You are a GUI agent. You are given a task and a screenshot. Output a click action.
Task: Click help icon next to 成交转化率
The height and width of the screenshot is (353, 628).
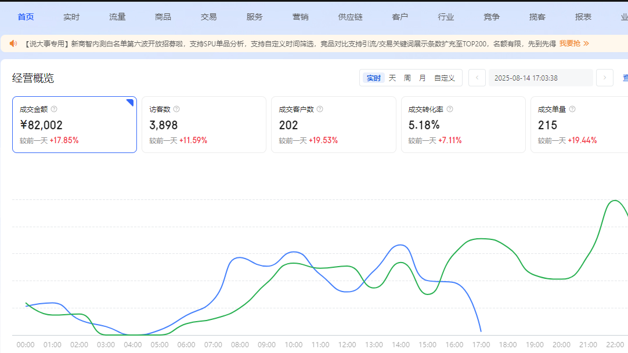pos(450,109)
